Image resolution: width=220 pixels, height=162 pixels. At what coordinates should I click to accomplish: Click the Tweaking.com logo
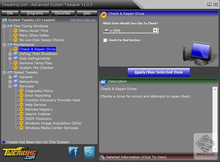tap(20, 153)
